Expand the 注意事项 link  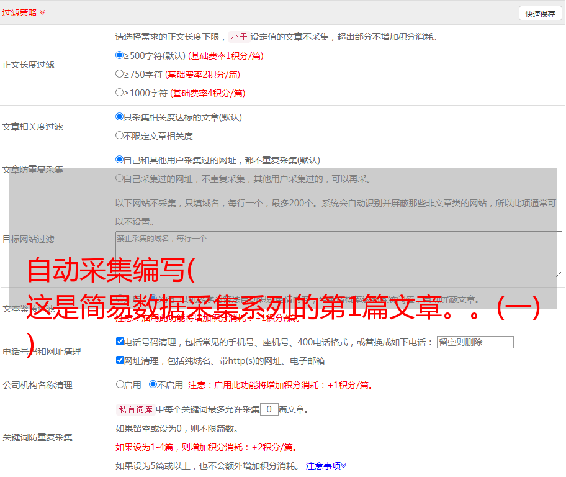[x=326, y=466]
